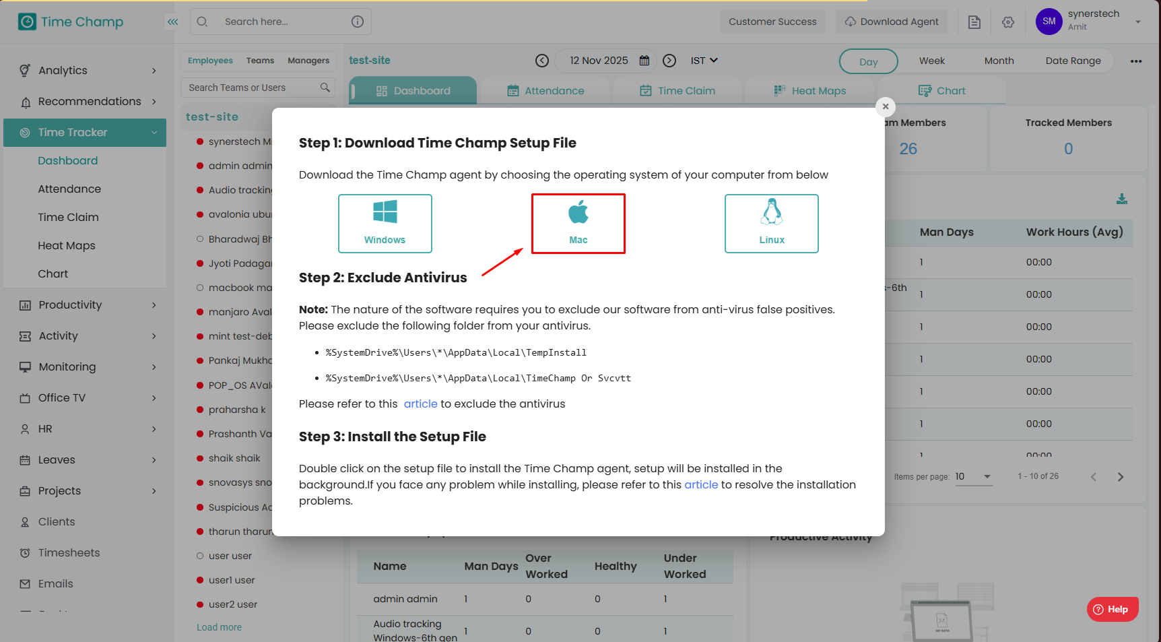Download the table report

click(x=1122, y=199)
